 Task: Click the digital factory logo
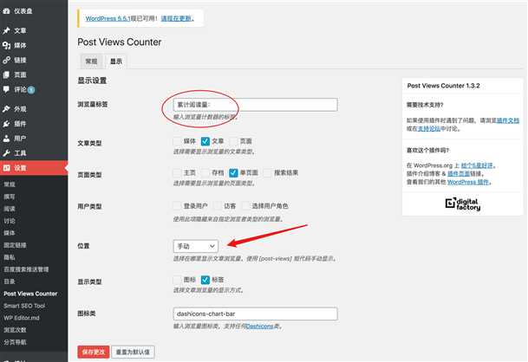click(x=463, y=204)
